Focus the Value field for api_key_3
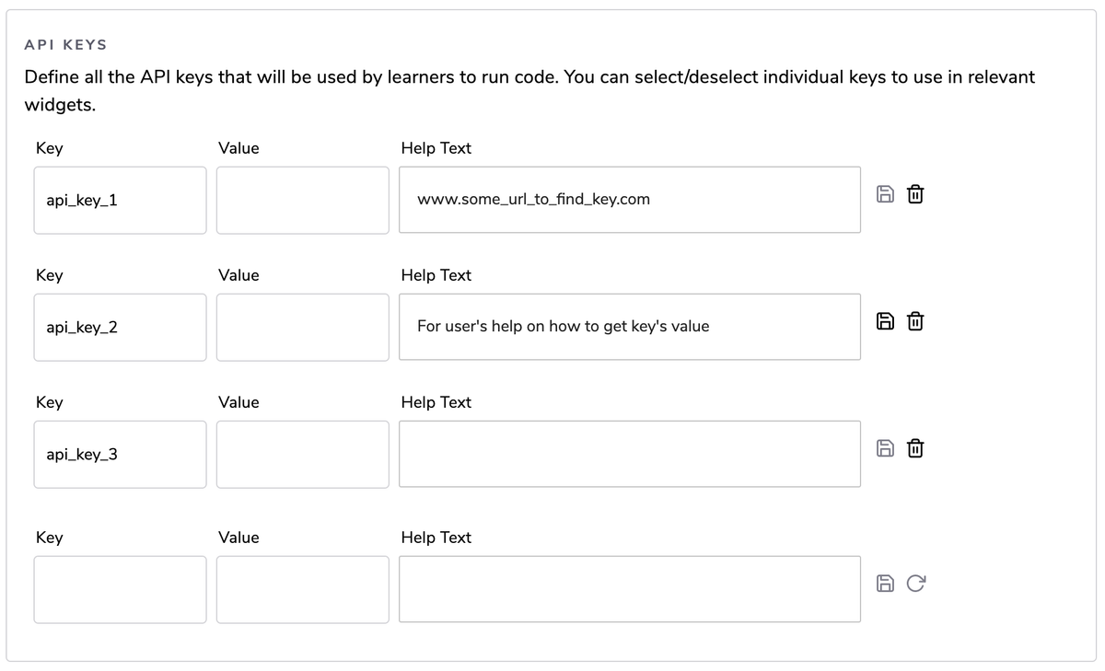The width and height of the screenshot is (1105, 671). click(x=302, y=454)
